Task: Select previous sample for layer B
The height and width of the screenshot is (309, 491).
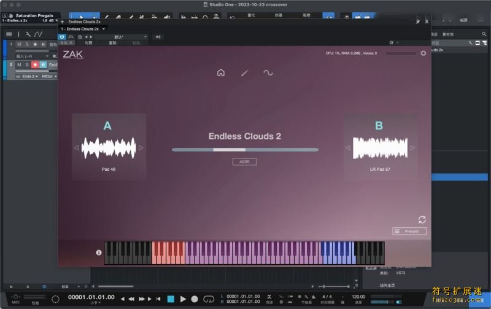Action: tap(347, 147)
